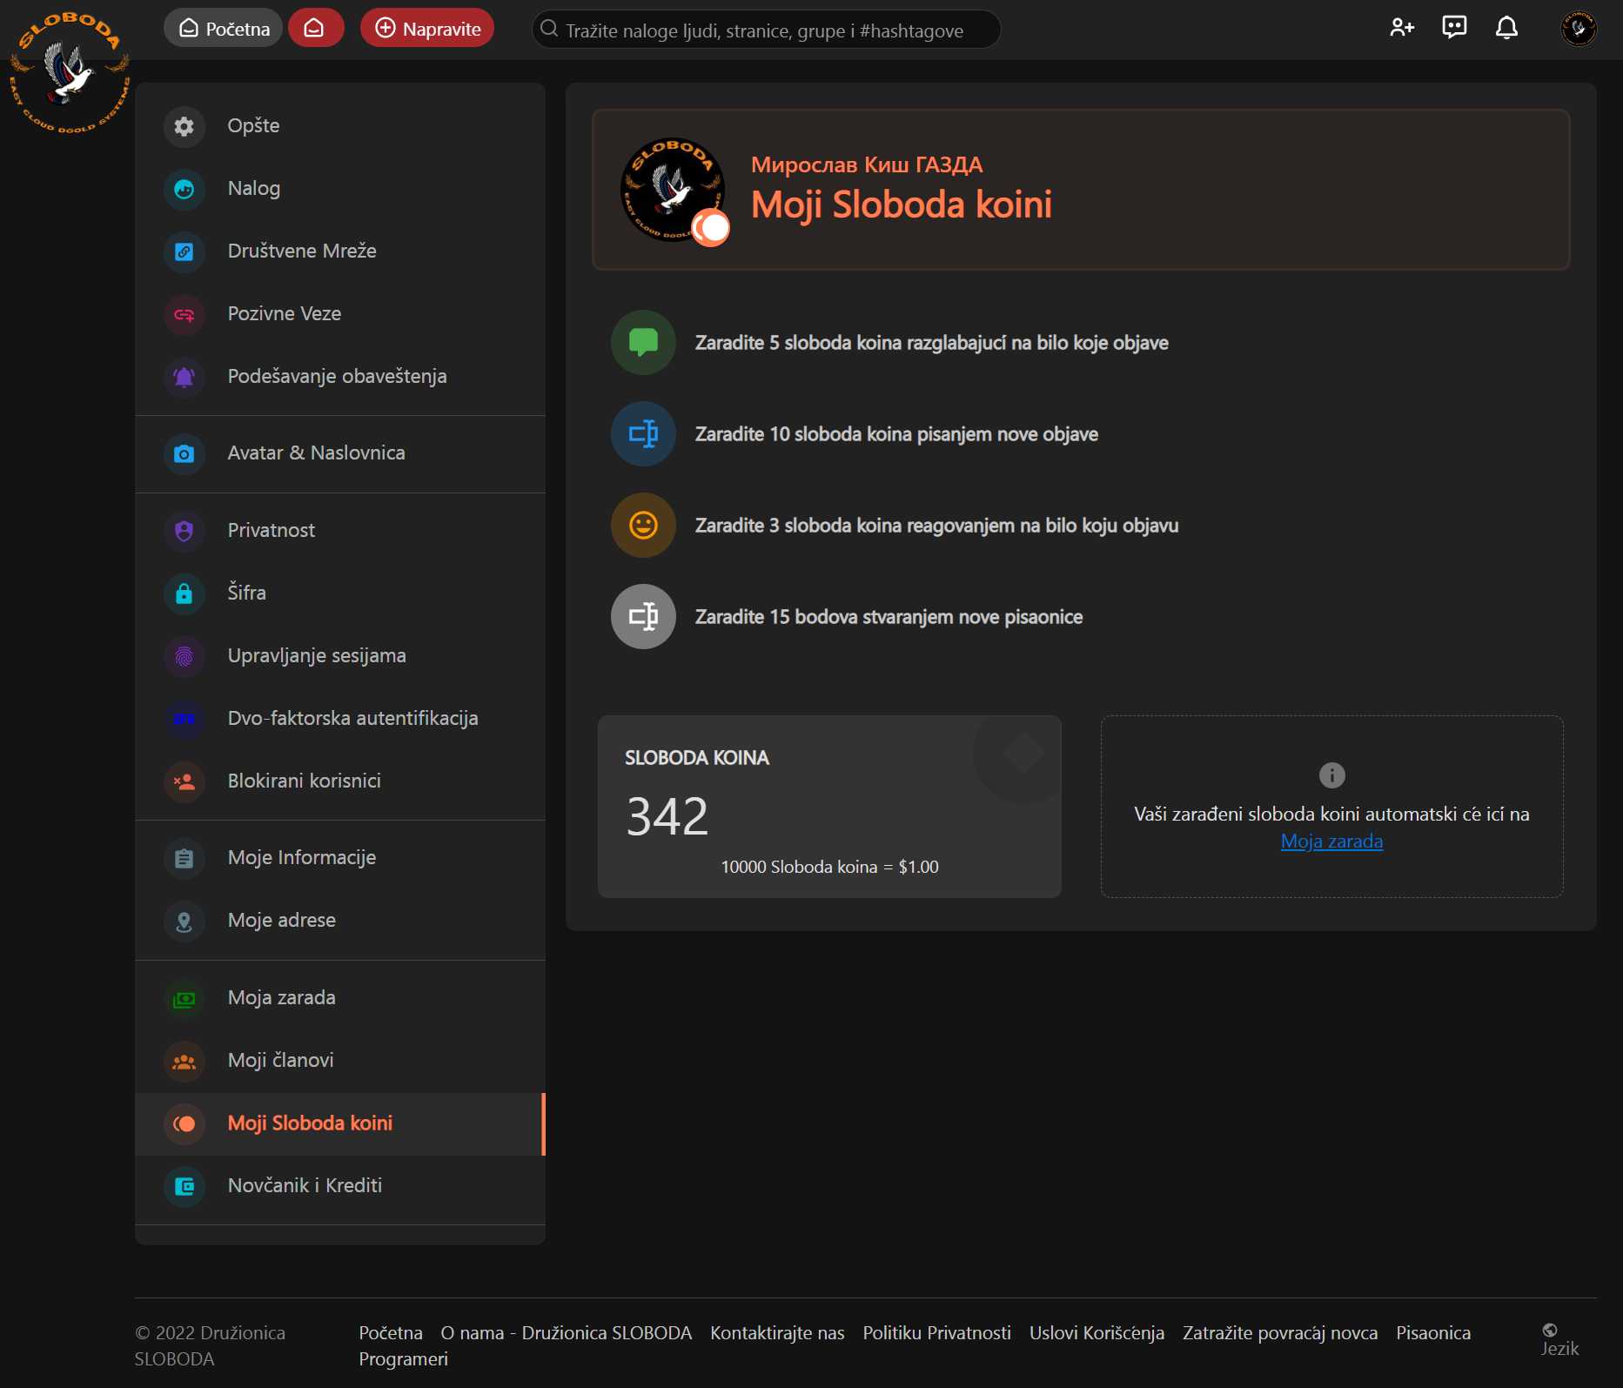Click the Moja zarada money icon
Image resolution: width=1623 pixels, height=1388 pixels.
pyautogui.click(x=184, y=998)
